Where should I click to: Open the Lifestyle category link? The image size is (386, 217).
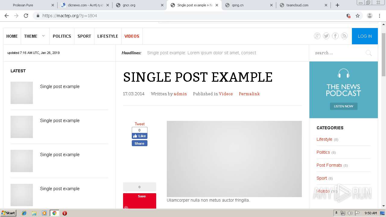click(x=324, y=139)
